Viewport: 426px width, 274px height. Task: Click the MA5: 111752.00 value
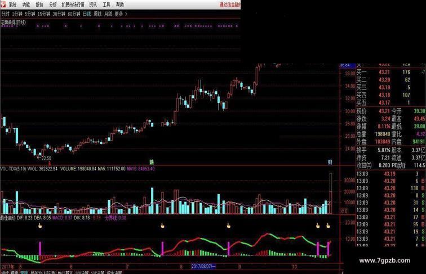(x=112, y=169)
